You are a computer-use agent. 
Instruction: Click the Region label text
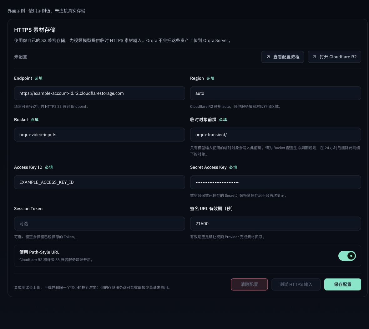click(x=197, y=78)
